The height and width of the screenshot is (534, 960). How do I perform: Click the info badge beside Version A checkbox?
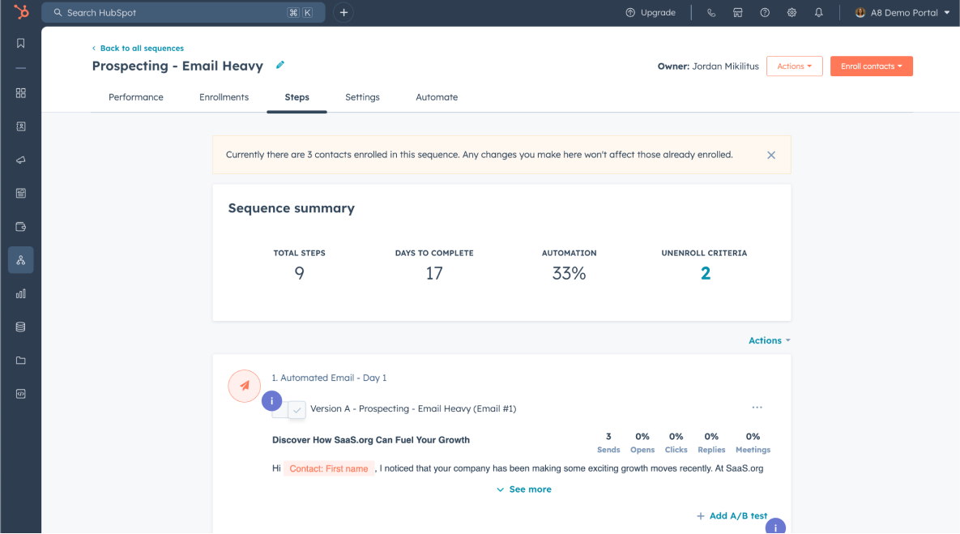coord(272,401)
